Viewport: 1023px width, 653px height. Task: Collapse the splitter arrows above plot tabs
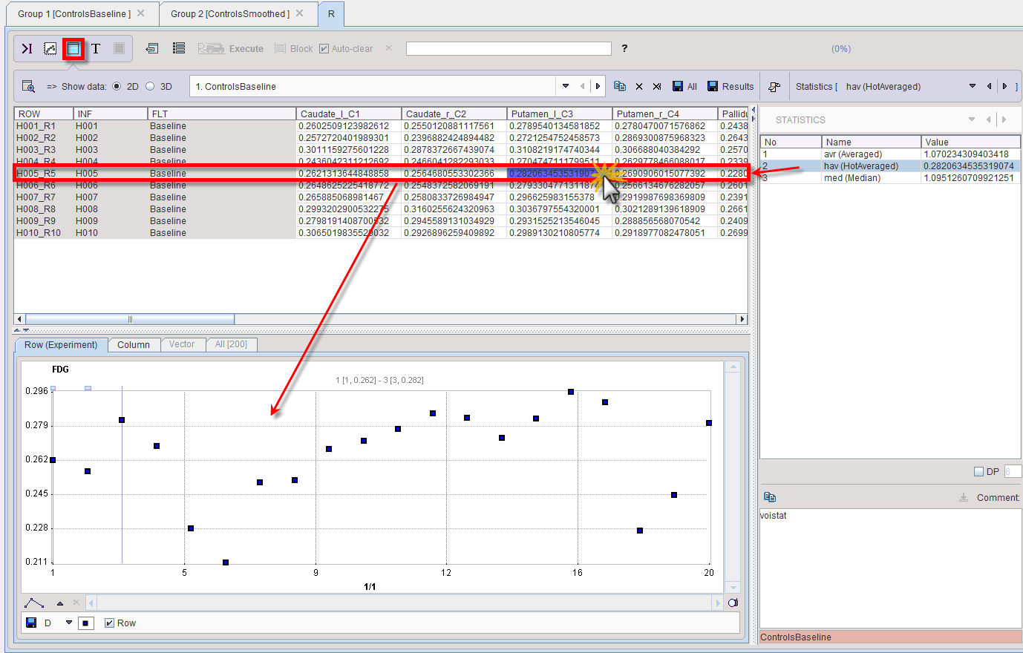point(22,330)
